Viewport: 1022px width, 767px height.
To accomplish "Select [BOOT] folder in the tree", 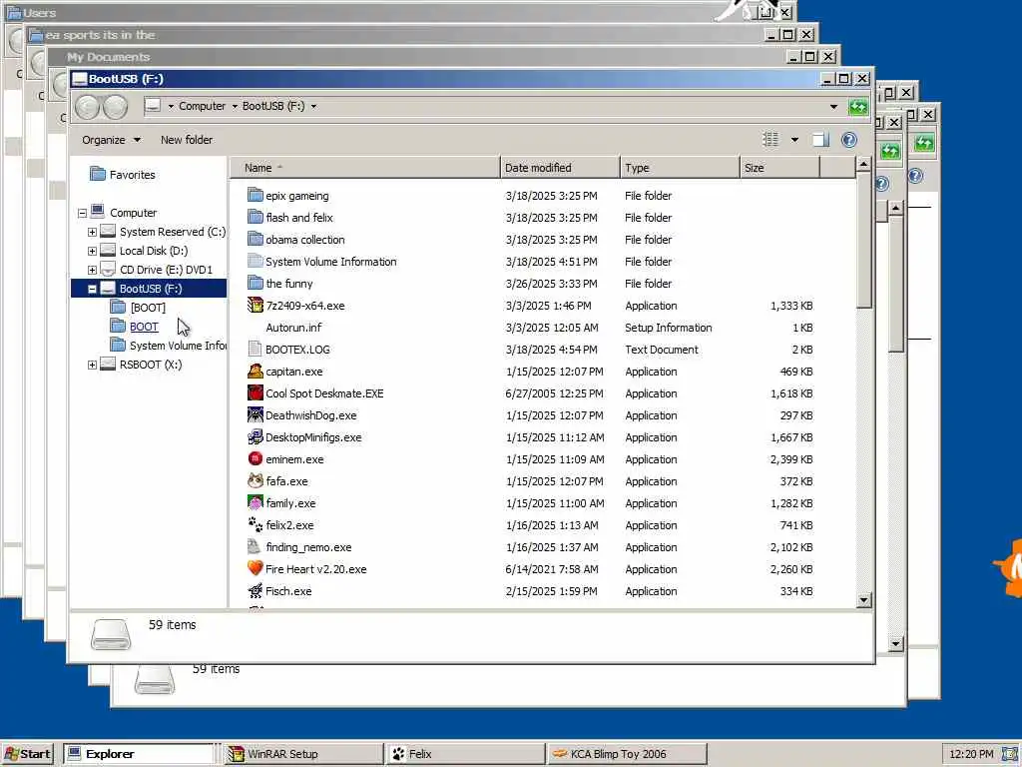I will pyautogui.click(x=148, y=308).
